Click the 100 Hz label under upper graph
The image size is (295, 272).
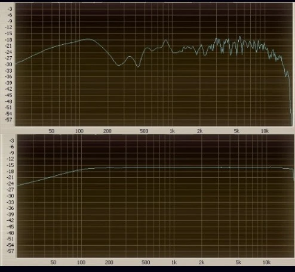[x=79, y=131]
